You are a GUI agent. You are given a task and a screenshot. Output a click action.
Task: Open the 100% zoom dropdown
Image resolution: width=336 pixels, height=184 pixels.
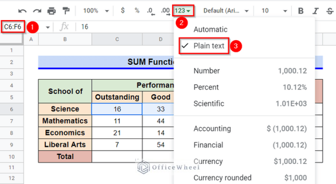(x=96, y=10)
